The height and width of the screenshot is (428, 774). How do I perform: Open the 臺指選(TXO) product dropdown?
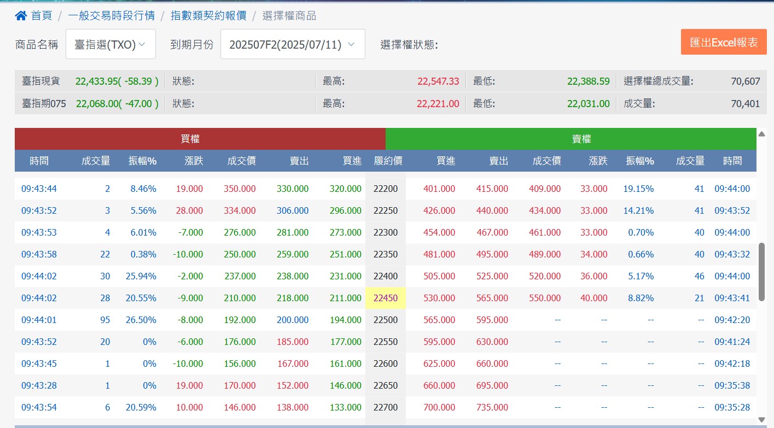tap(110, 44)
